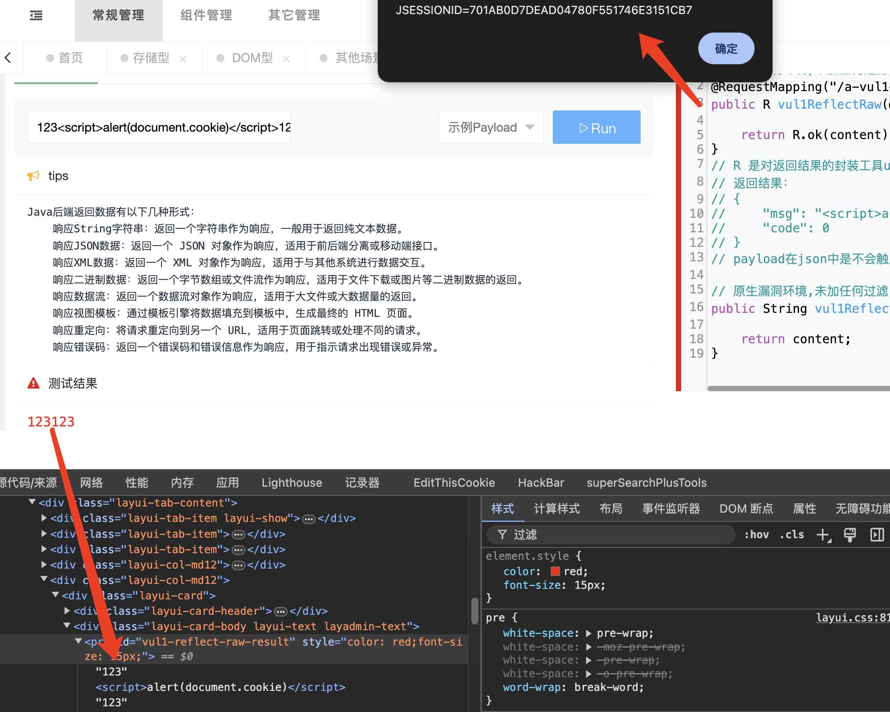
Task: Toggle the computed styles sidebar icon
Action: coord(877,535)
